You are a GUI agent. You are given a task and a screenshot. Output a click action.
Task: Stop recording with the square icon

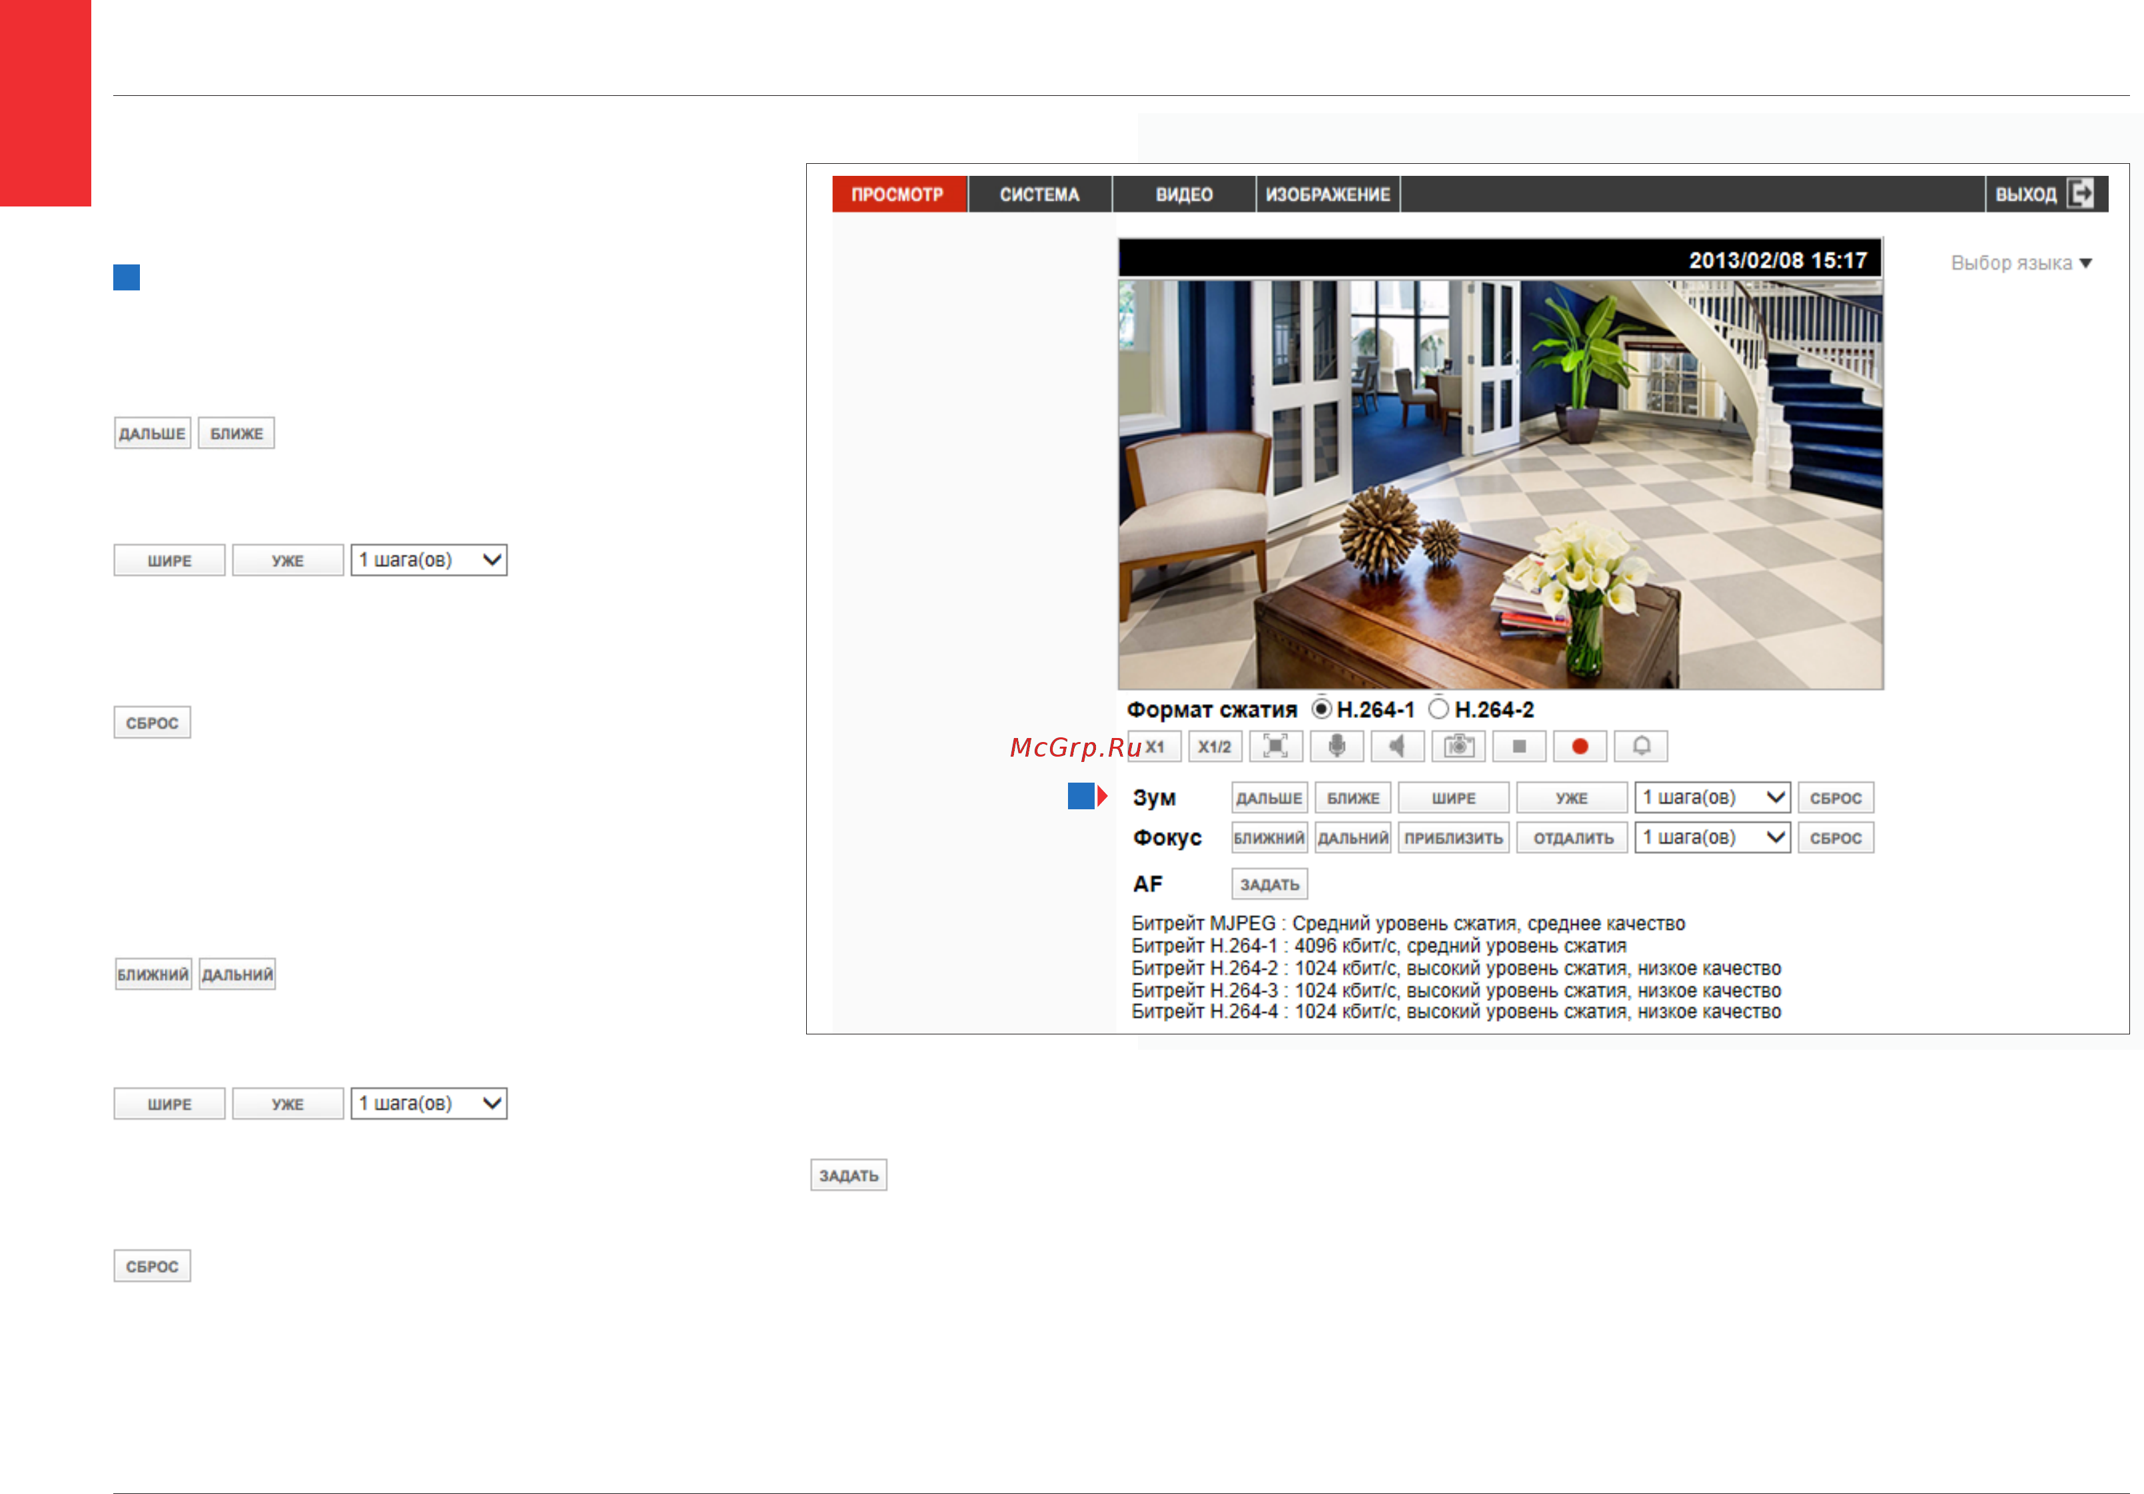tap(1518, 746)
